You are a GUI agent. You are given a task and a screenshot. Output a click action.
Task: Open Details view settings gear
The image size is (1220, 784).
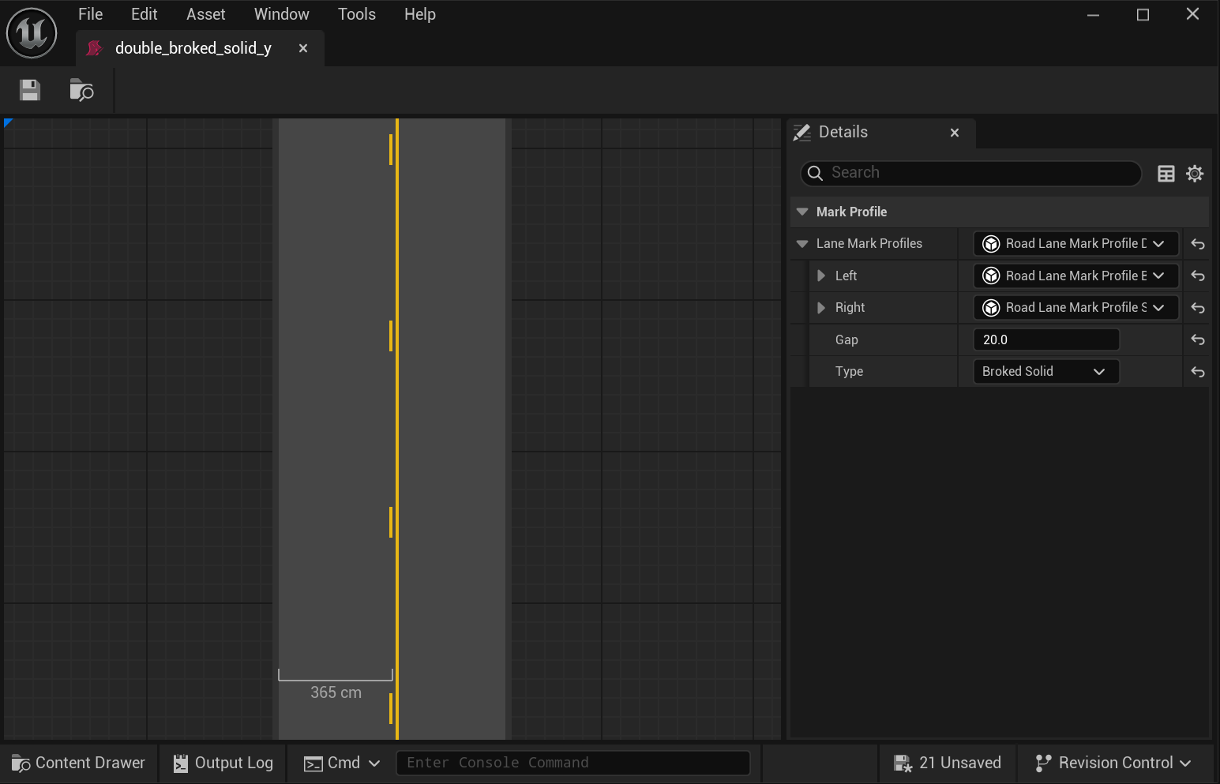tap(1195, 174)
